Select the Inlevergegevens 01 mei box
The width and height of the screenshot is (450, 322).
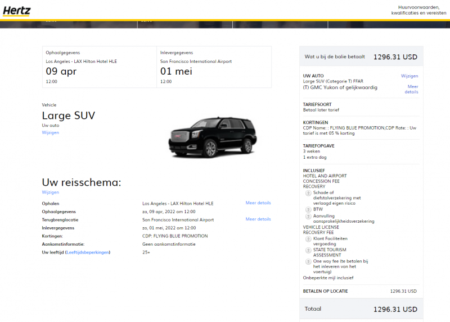(214, 67)
